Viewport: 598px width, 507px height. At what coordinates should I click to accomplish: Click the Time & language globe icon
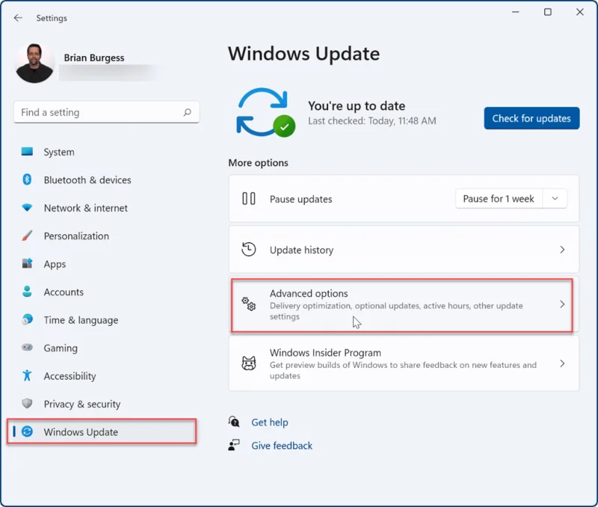[x=27, y=319]
